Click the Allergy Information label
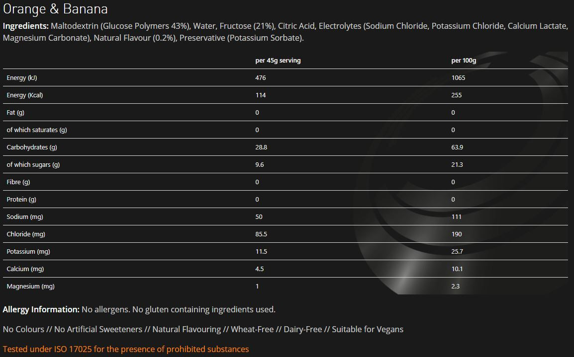Viewport: 574px width, 357px height. tap(41, 309)
